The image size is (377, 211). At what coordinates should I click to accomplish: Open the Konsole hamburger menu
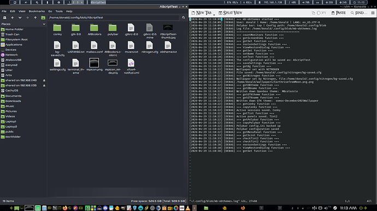tap(373, 13)
